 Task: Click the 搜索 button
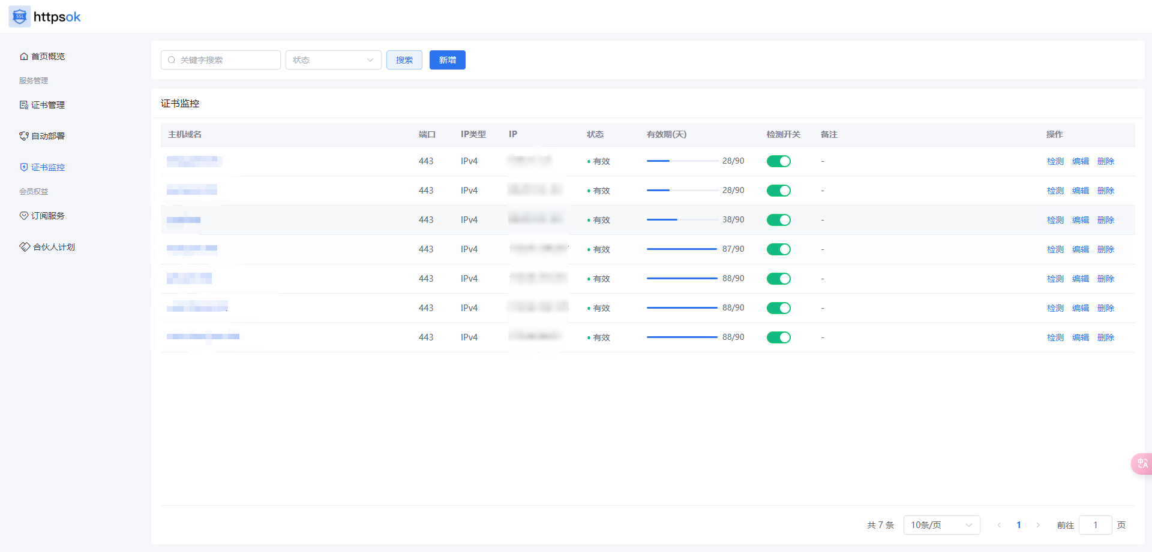tap(404, 60)
